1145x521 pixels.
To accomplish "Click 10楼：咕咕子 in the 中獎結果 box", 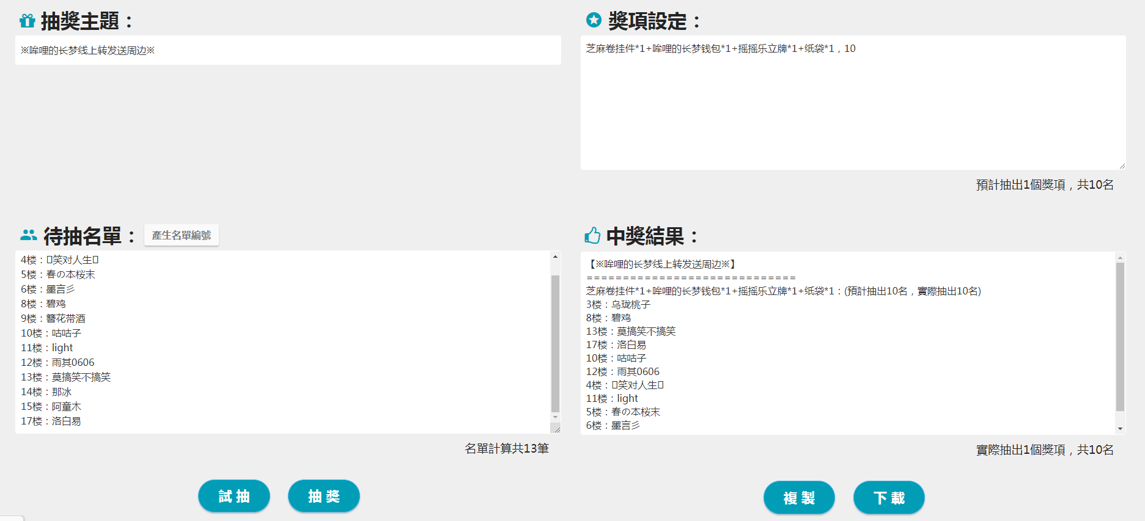I will pos(617,358).
